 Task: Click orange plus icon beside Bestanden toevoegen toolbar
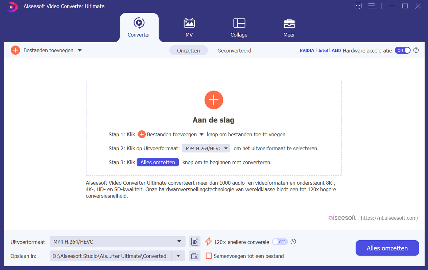coord(15,50)
